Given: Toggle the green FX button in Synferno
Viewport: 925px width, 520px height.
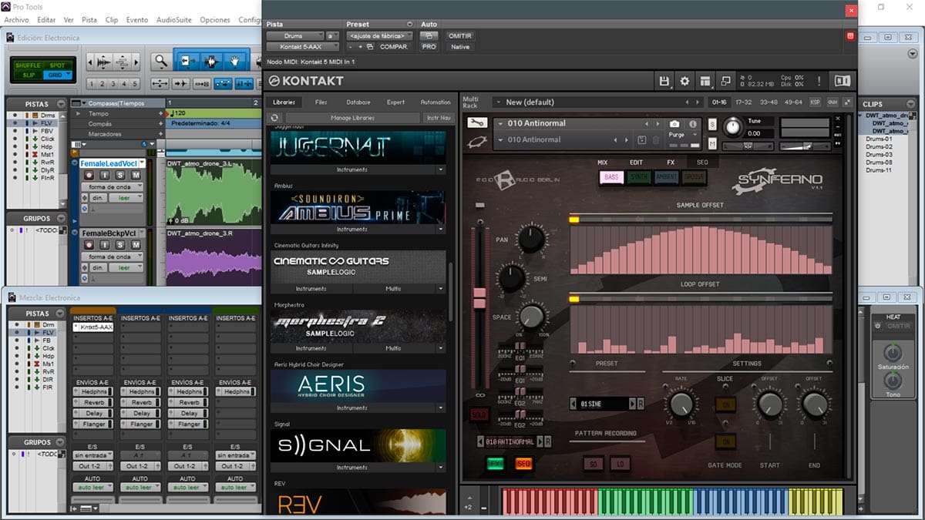Looking at the screenshot, I should [496, 463].
